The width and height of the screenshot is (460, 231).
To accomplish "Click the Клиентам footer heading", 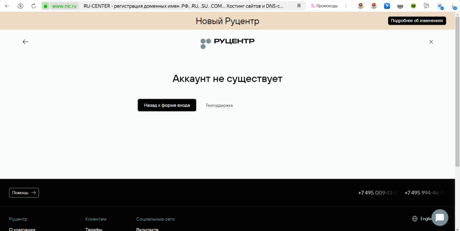I will click(96, 219).
